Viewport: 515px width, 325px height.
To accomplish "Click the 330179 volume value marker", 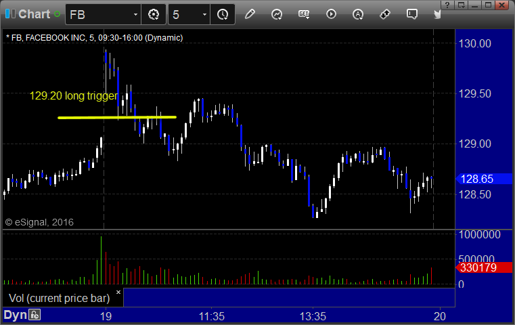I will pyautogui.click(x=484, y=267).
